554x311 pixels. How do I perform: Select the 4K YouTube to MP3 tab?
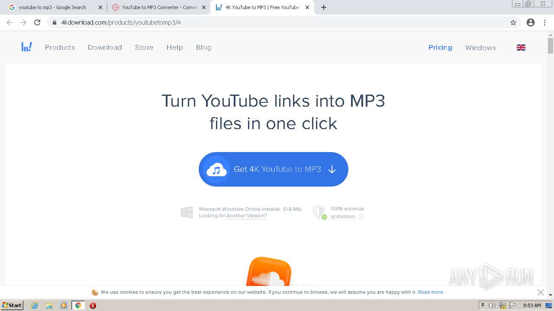pyautogui.click(x=262, y=7)
